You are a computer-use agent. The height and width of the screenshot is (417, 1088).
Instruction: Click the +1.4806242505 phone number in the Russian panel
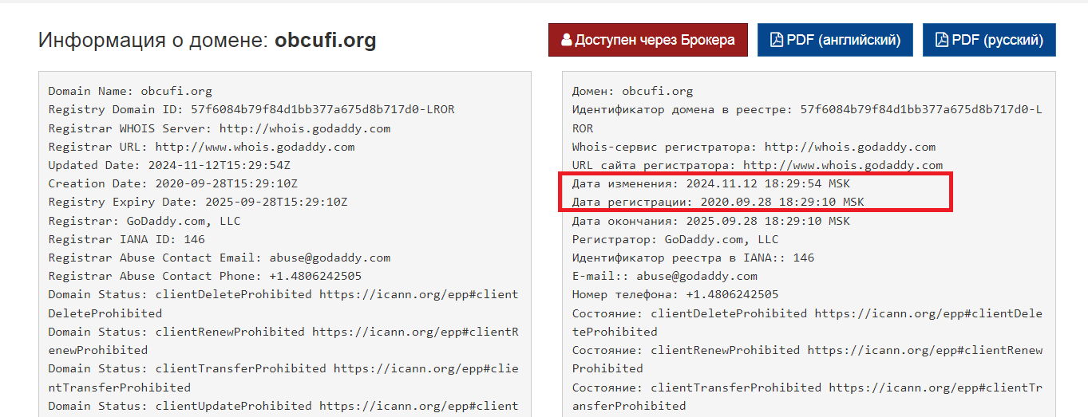coord(732,294)
